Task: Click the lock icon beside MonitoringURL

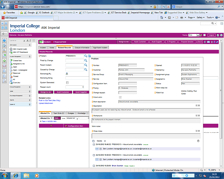Action: 67,73
